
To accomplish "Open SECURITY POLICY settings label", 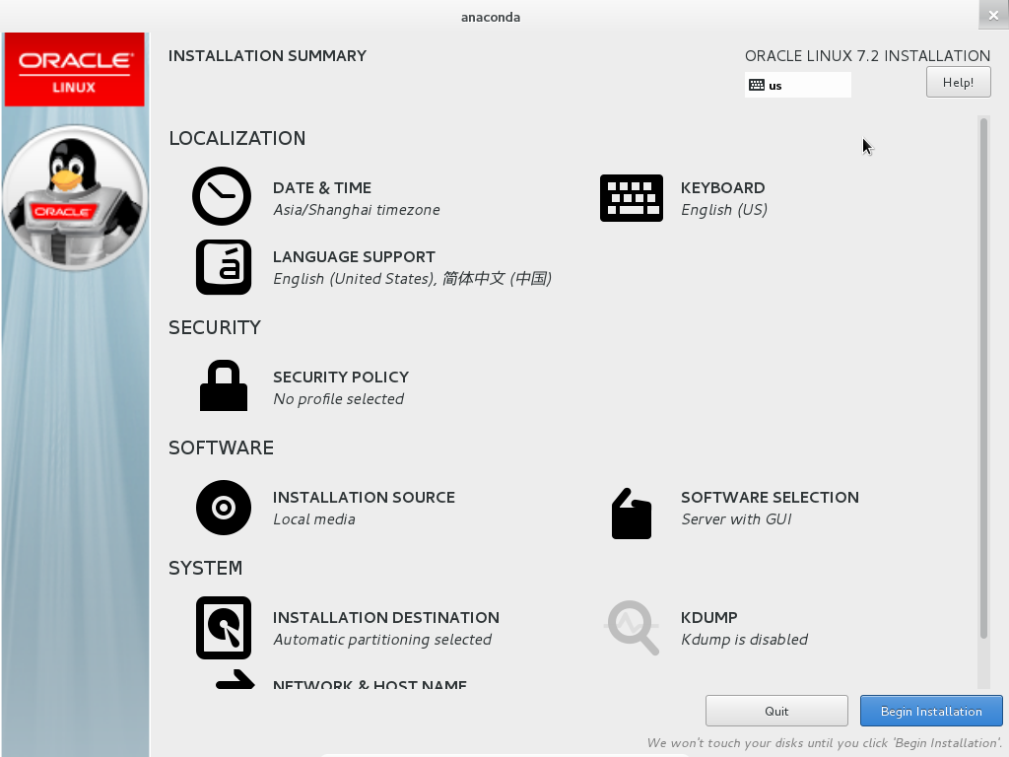I will 341,378.
